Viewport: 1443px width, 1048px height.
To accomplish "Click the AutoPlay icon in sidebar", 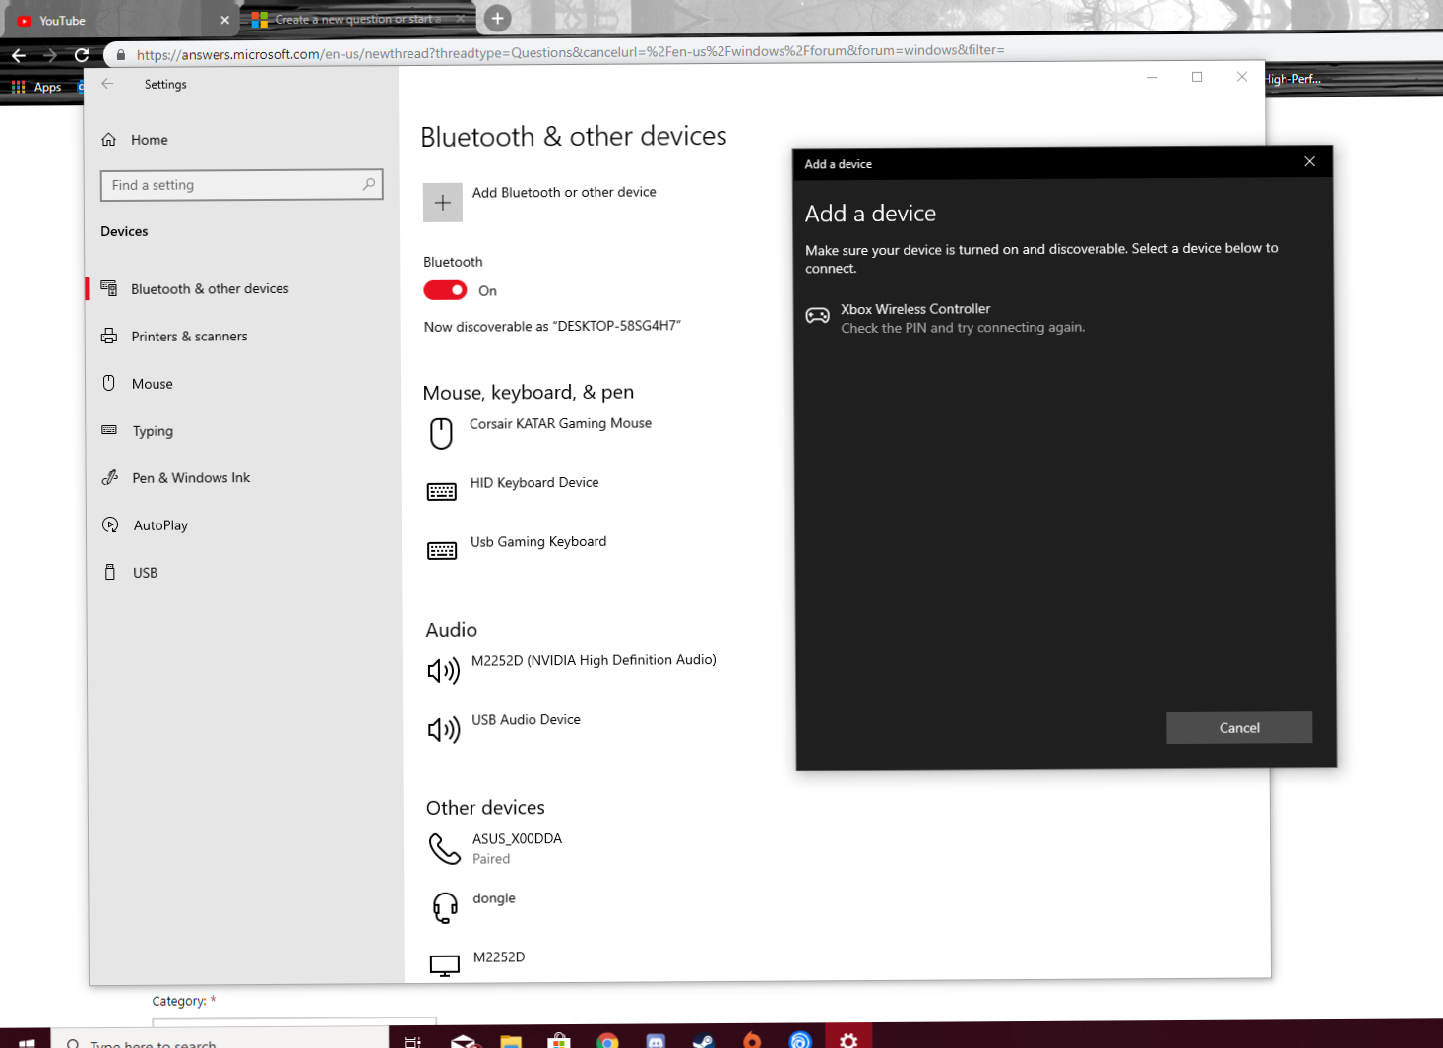I will click(110, 524).
